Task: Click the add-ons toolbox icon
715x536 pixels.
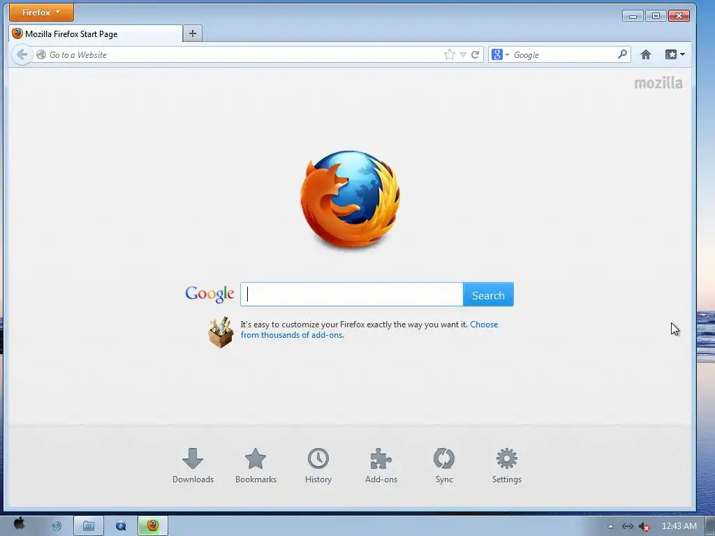Action: (x=221, y=332)
